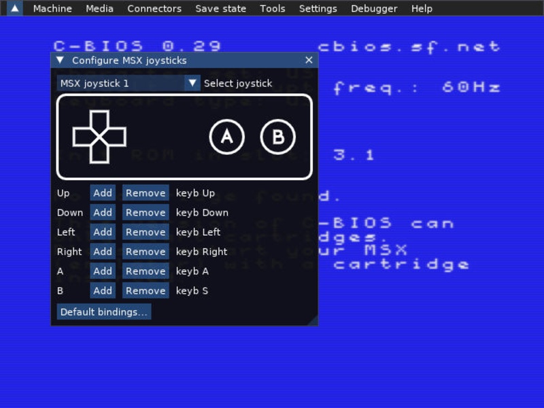Open the Help menu
Image resolution: width=544 pixels, height=408 pixels.
tap(422, 8)
